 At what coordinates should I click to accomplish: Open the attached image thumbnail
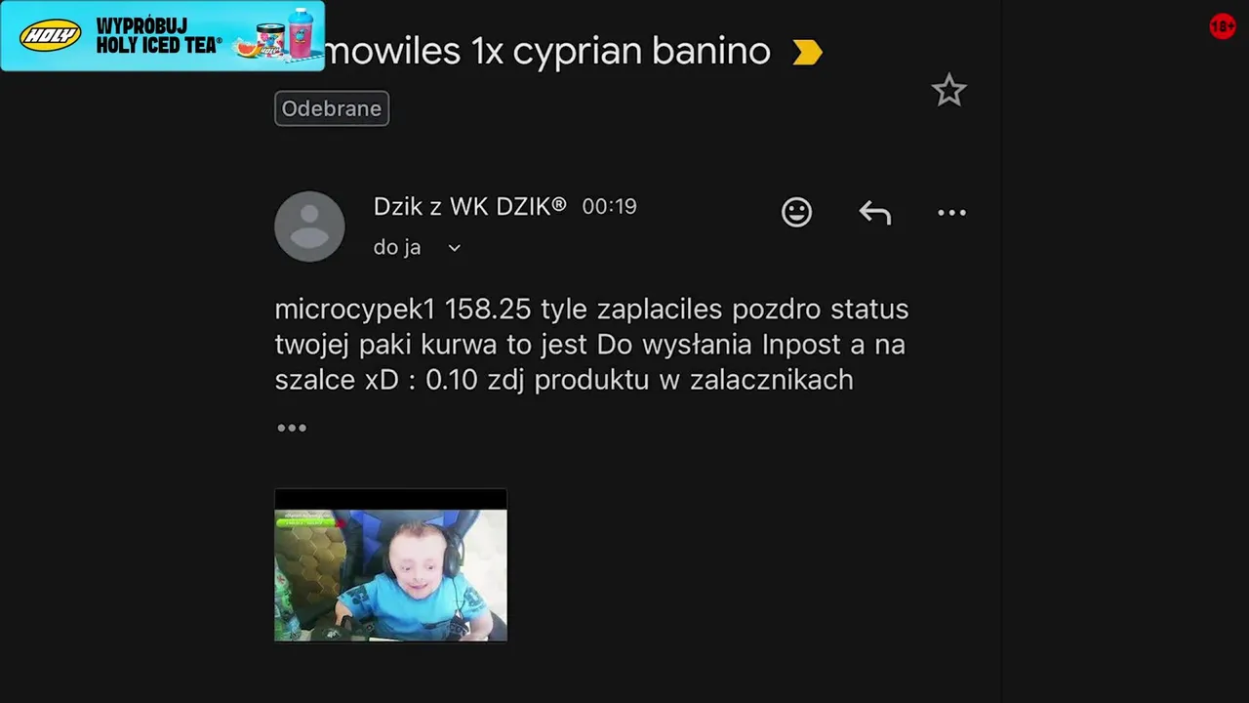pyautogui.click(x=390, y=565)
